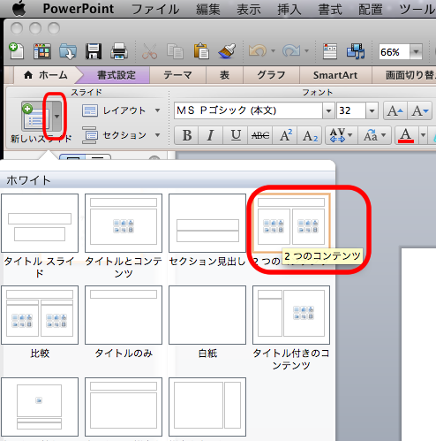This screenshot has width=436, height=441.
Task: Open the Undo history dropdown arrow
Action: [x=273, y=51]
